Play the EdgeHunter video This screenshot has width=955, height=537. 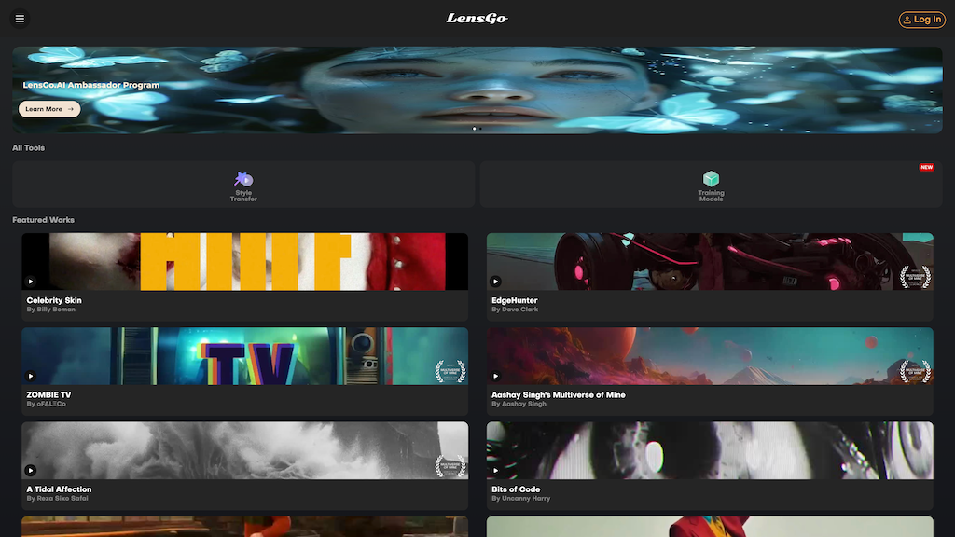495,282
